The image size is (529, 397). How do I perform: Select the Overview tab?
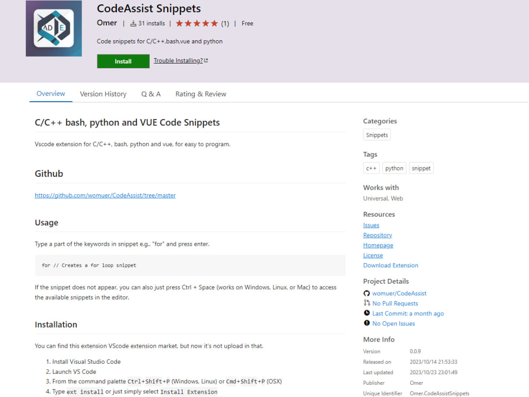(50, 94)
